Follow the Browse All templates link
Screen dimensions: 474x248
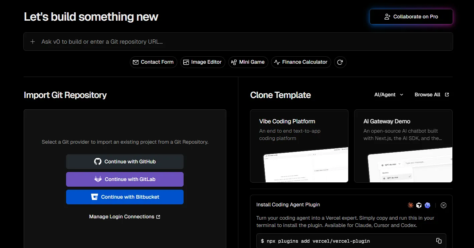coord(432,95)
